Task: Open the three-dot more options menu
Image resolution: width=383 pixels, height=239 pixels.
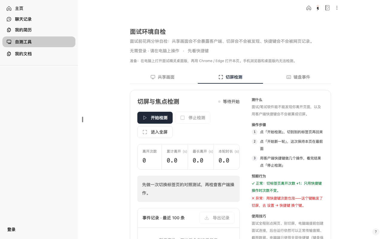Action: point(337,8)
